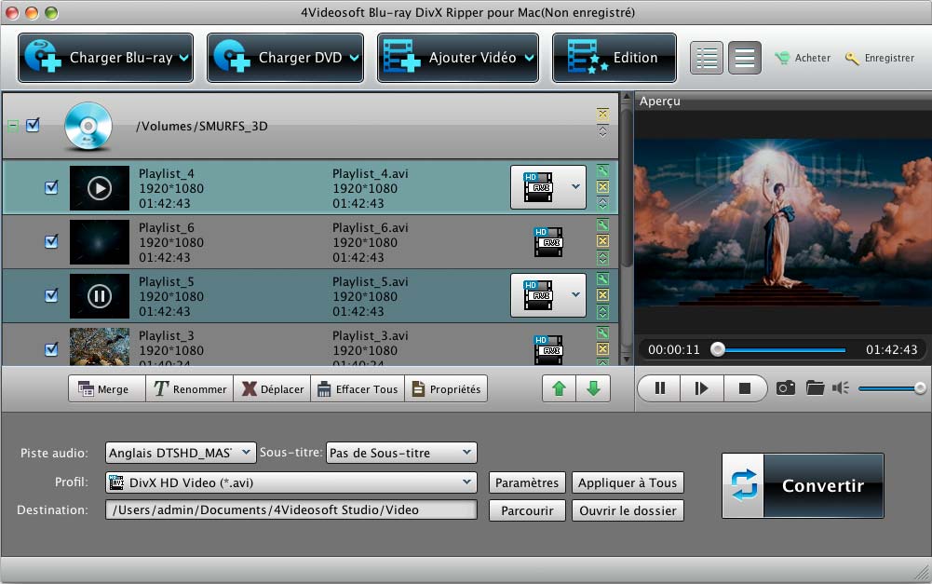Screen dimensions: 932x584
Task: Adjust the volume slider
Action: pos(891,387)
